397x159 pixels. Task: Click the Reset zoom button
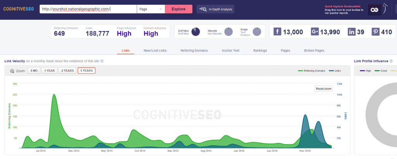(323, 89)
